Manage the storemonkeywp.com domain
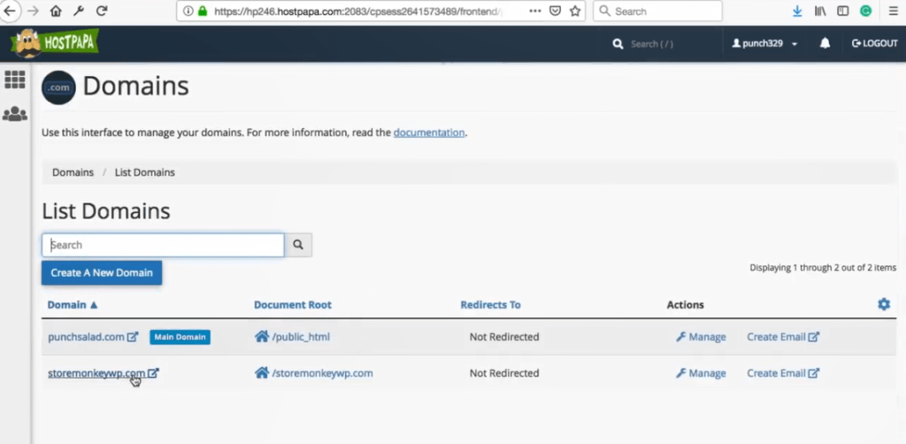The height and width of the screenshot is (444, 906). pos(701,373)
